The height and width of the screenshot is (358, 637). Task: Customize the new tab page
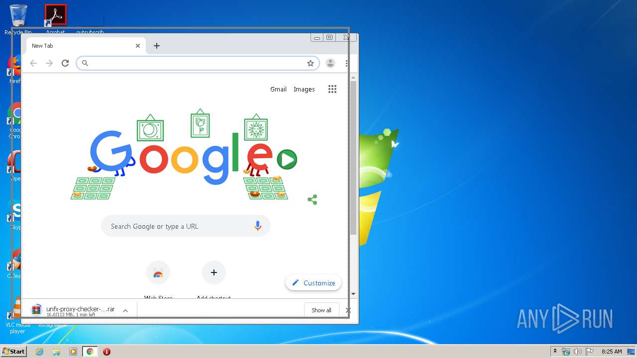coord(314,283)
